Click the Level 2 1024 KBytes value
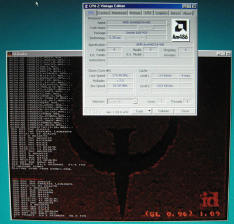The height and width of the screenshot is (224, 234). pyautogui.click(x=165, y=86)
